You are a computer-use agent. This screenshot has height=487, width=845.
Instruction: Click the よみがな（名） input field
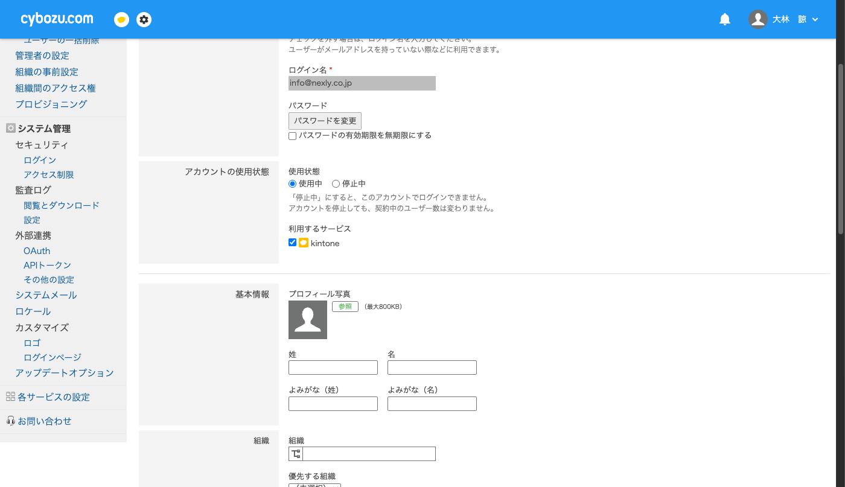[x=432, y=404]
